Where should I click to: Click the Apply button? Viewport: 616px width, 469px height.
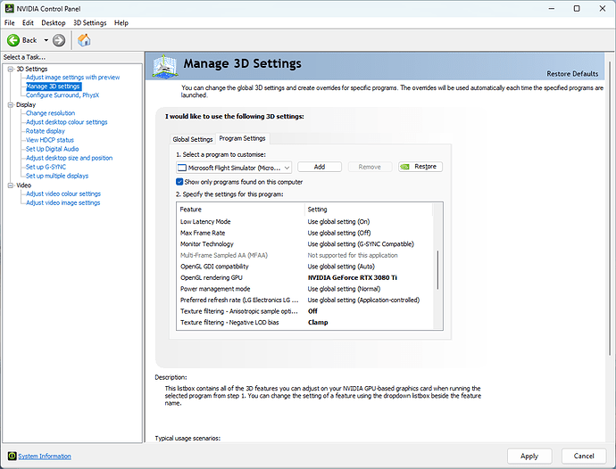[529, 456]
